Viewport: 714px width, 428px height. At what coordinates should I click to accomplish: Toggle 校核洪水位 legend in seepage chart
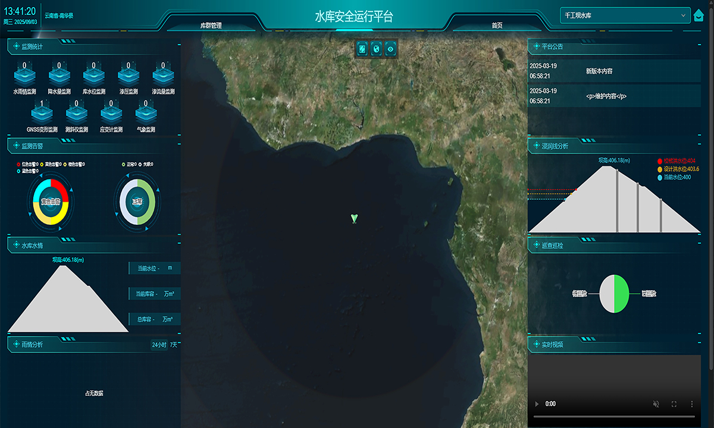(677, 161)
